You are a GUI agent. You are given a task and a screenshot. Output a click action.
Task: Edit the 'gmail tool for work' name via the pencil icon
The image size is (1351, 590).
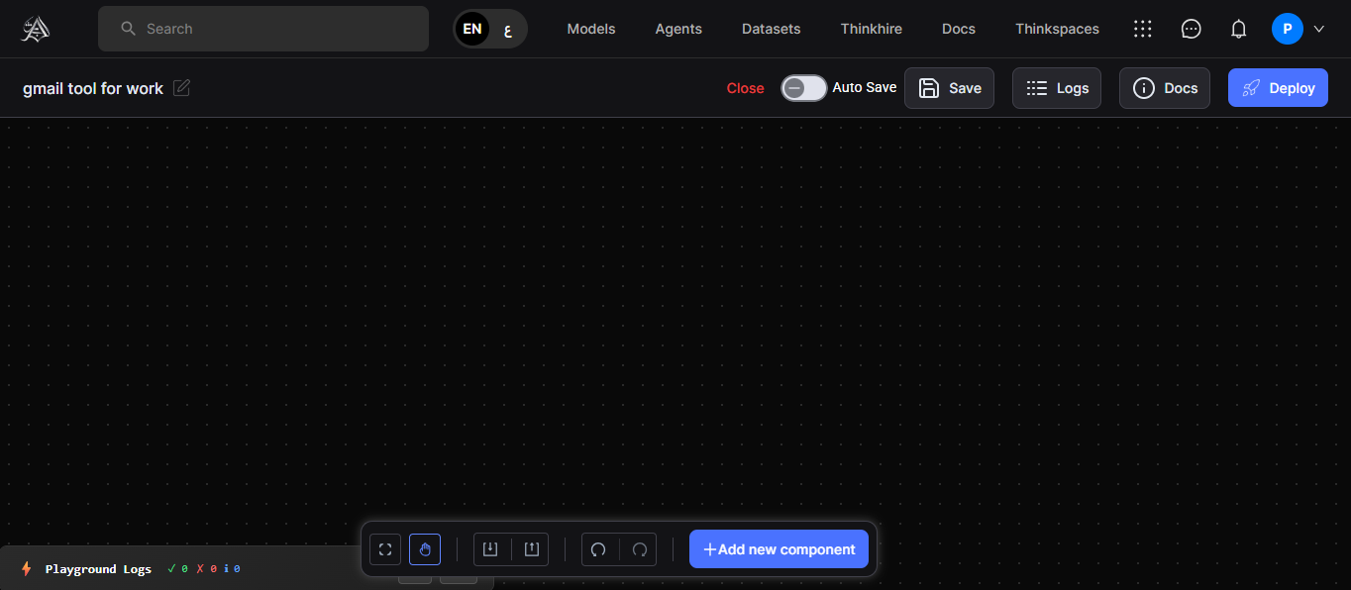click(x=181, y=88)
